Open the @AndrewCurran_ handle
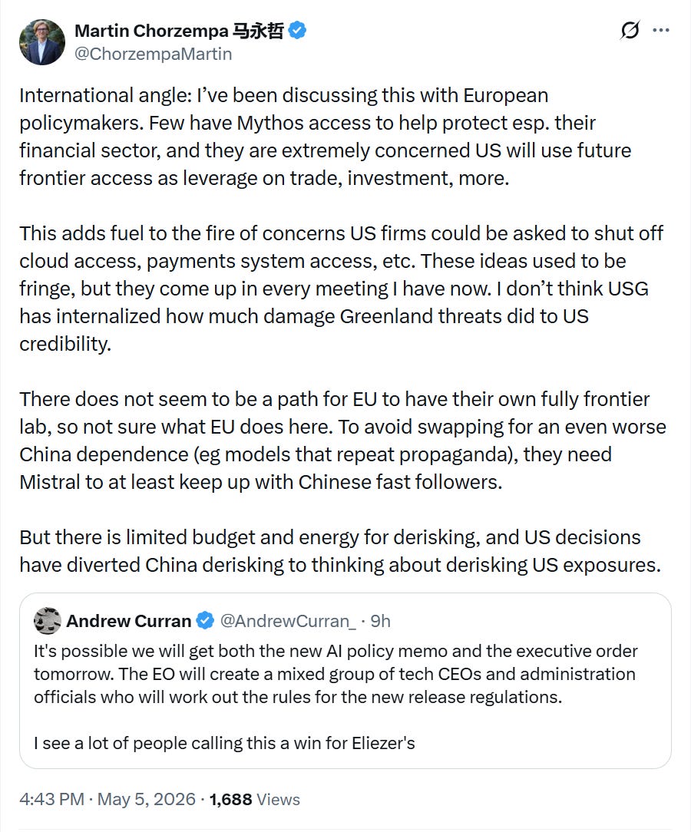This screenshot has width=691, height=832. pos(288,621)
